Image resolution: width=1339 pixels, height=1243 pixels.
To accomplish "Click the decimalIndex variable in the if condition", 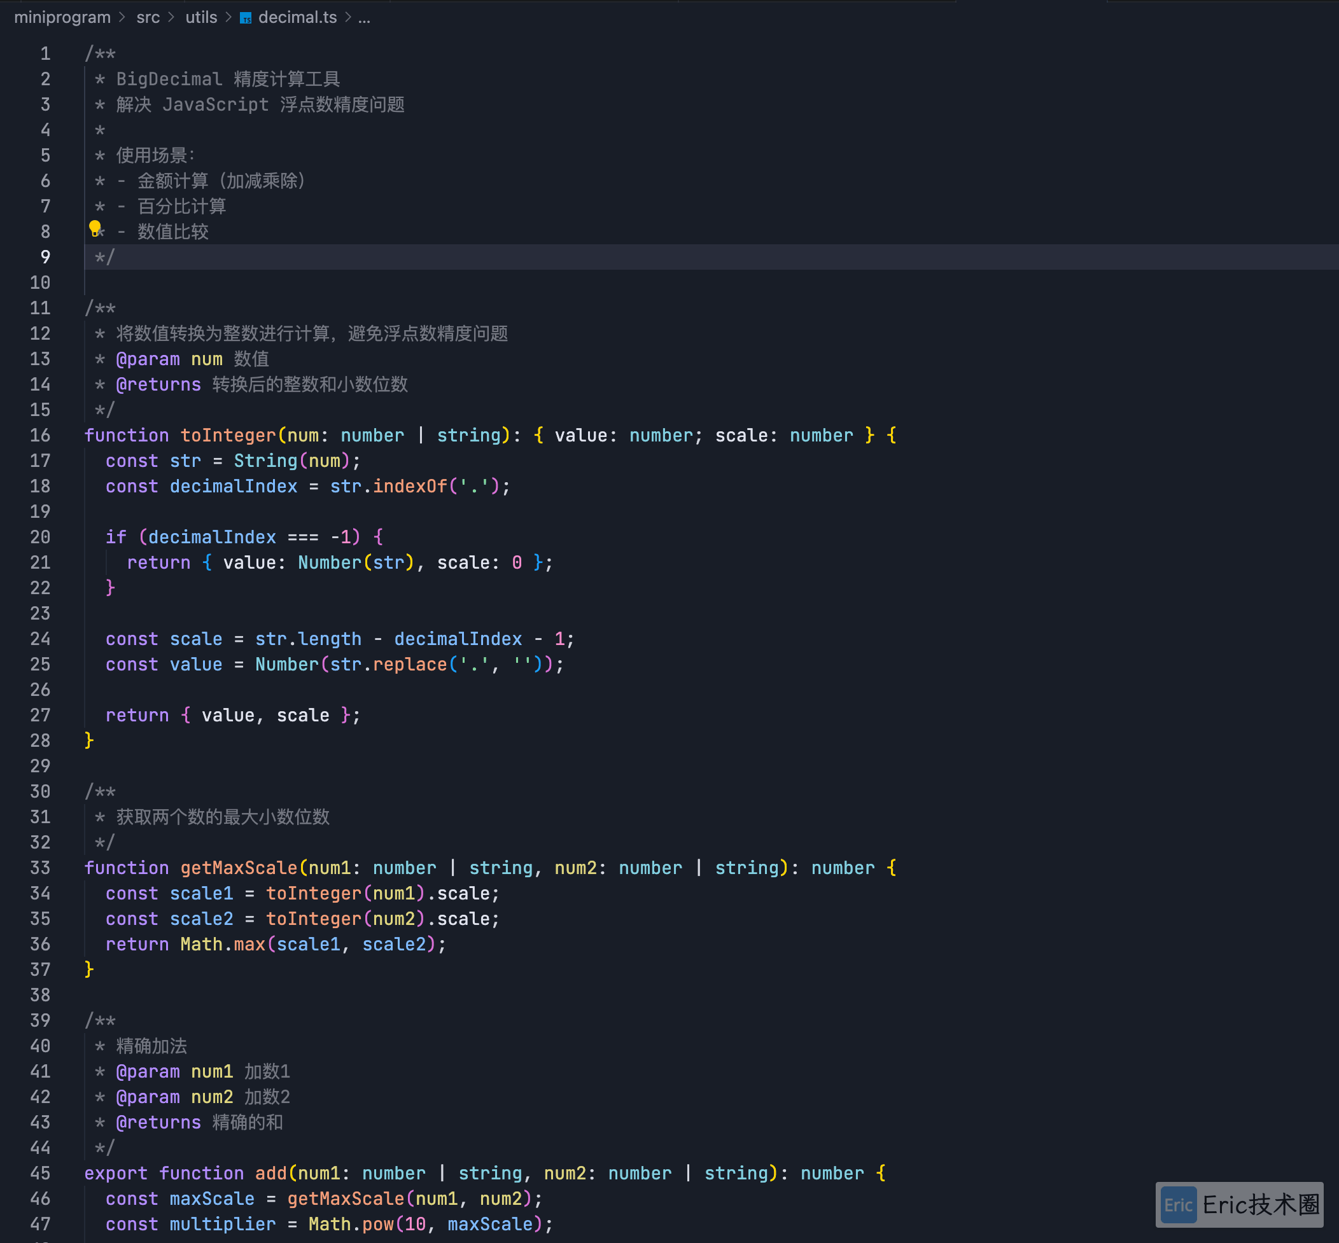I will tap(212, 537).
